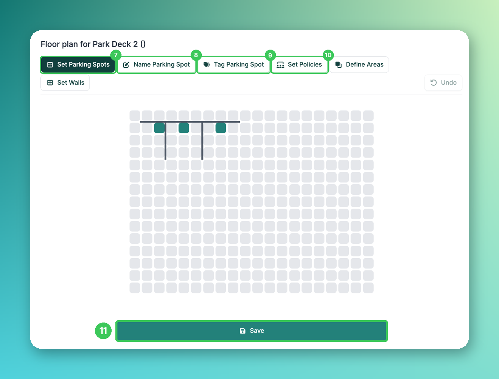Switch to Tag Parking Spot mode
499x379 pixels.
click(234, 65)
